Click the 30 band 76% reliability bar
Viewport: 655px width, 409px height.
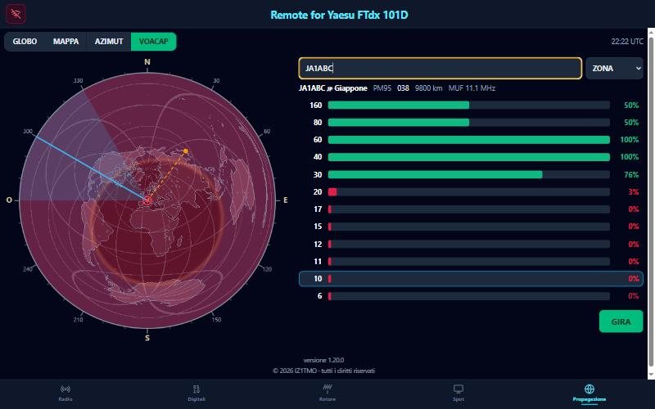pyautogui.click(x=468, y=174)
